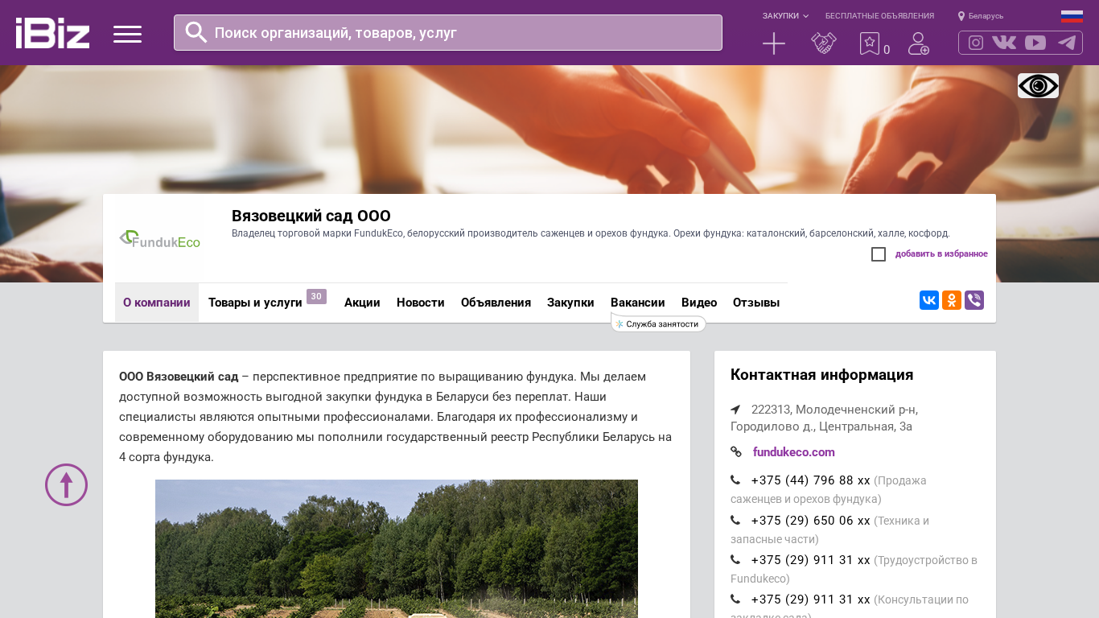This screenshot has height=618, width=1099.
Task: Click the location pin icon for Беларусь
Action: coord(961,16)
